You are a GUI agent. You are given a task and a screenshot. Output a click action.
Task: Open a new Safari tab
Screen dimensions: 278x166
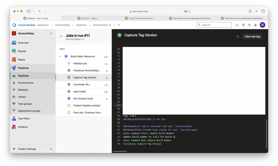pos(256,11)
